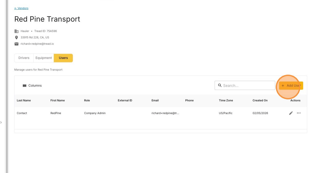
Task: Click the Tread ID: 75A596 text
Action: pos(46,31)
